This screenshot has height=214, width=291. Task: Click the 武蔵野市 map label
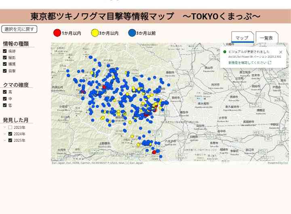pos(248,122)
